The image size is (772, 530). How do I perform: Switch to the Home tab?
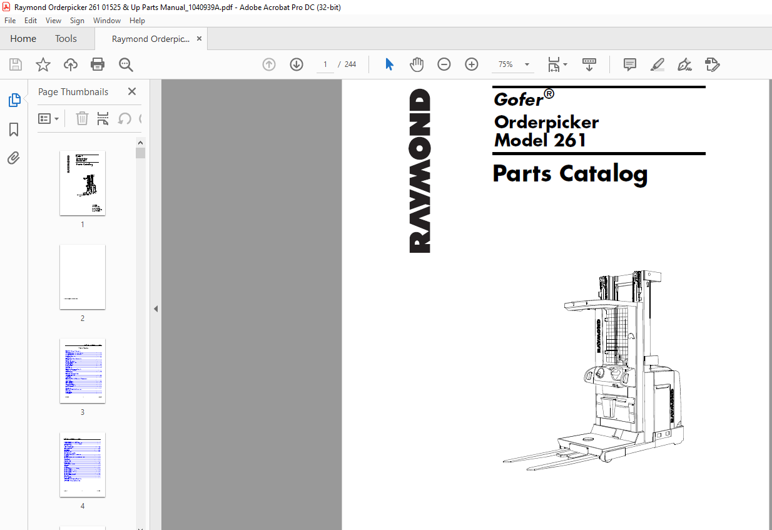[x=23, y=39]
